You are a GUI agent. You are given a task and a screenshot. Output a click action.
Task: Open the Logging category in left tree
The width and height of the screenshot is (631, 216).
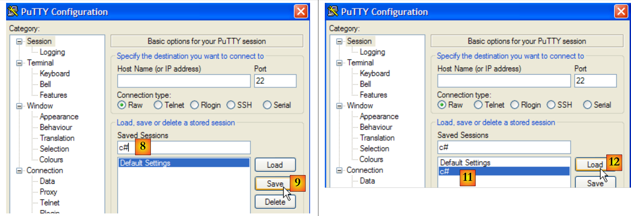(52, 52)
